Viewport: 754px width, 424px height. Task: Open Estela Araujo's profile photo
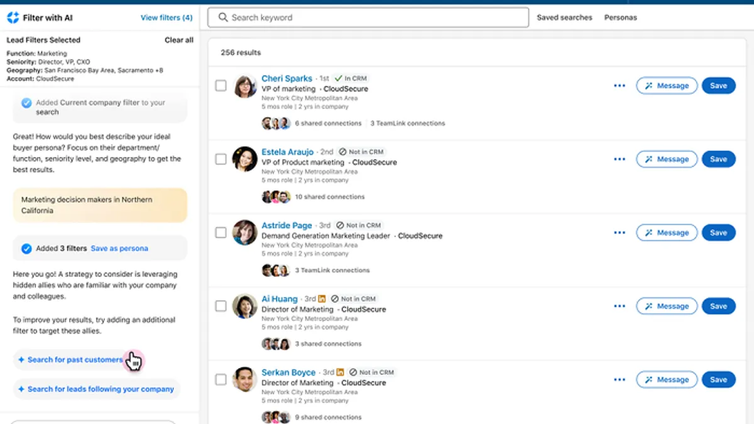pyautogui.click(x=244, y=160)
